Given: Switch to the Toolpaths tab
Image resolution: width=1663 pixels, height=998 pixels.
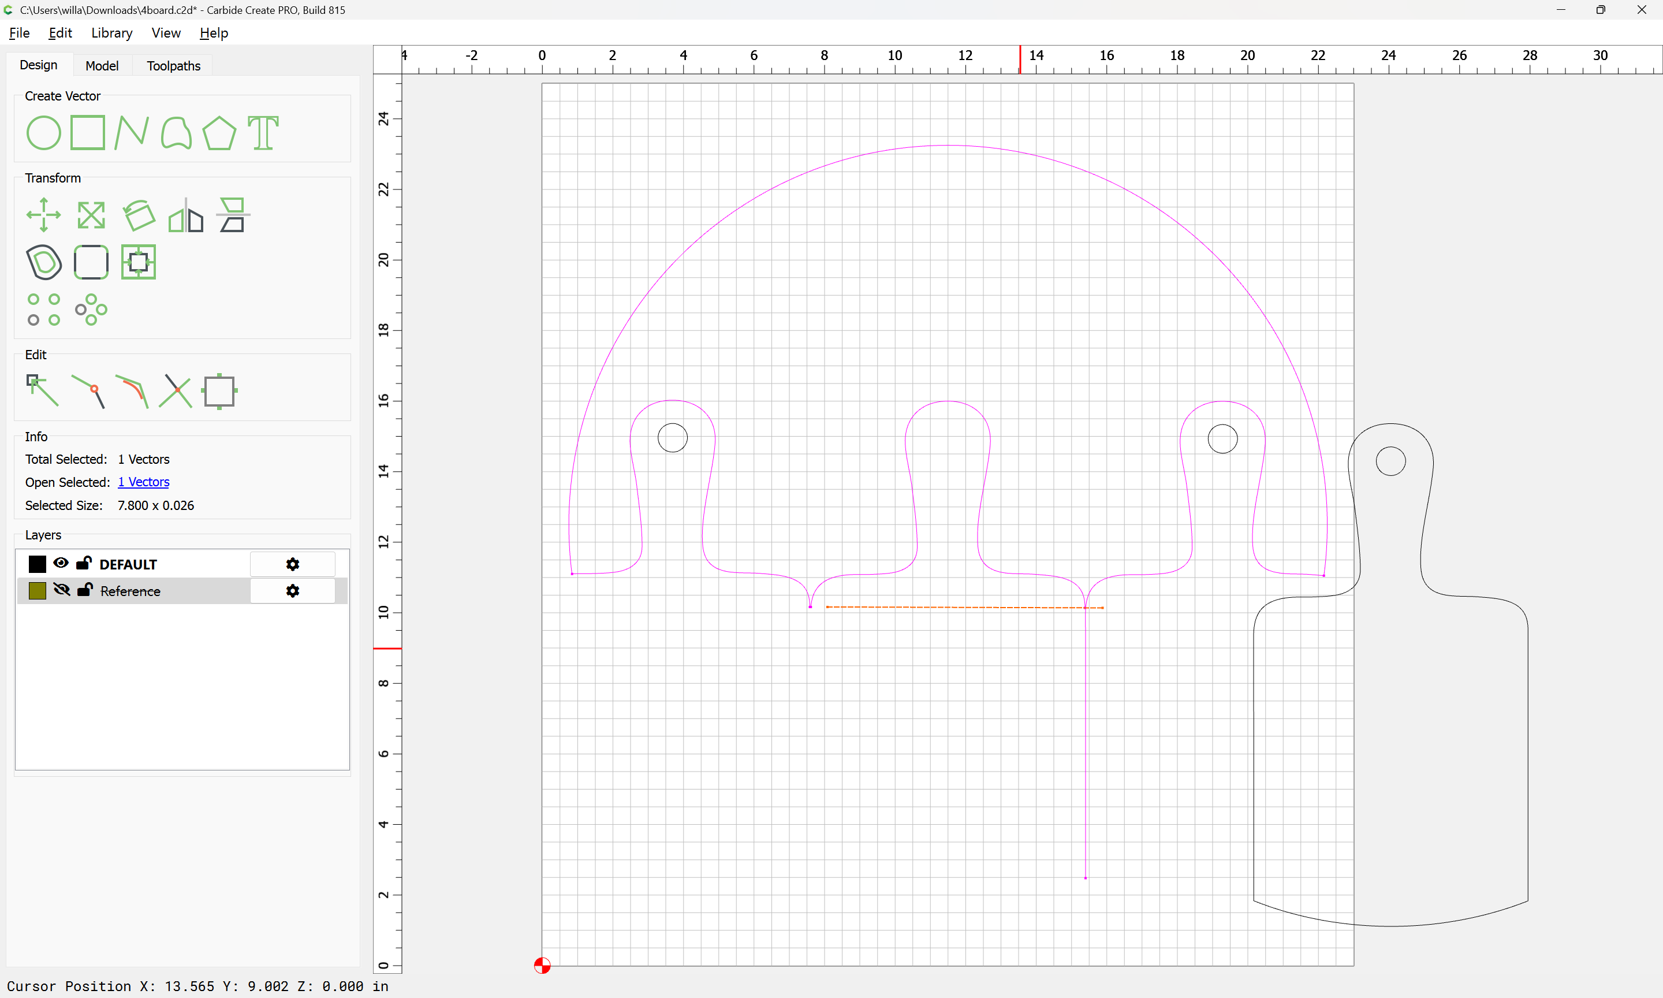Looking at the screenshot, I should pos(173,66).
